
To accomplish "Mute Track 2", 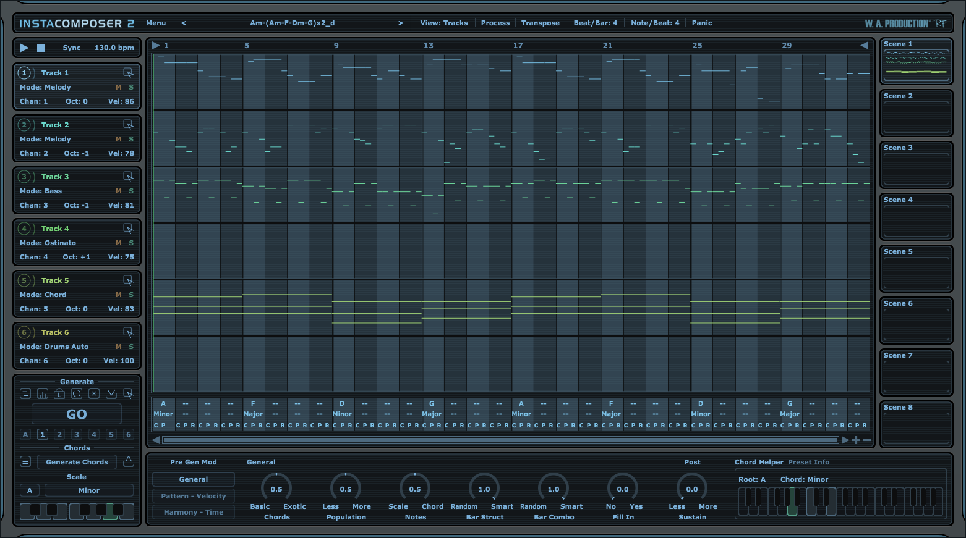I will [119, 139].
